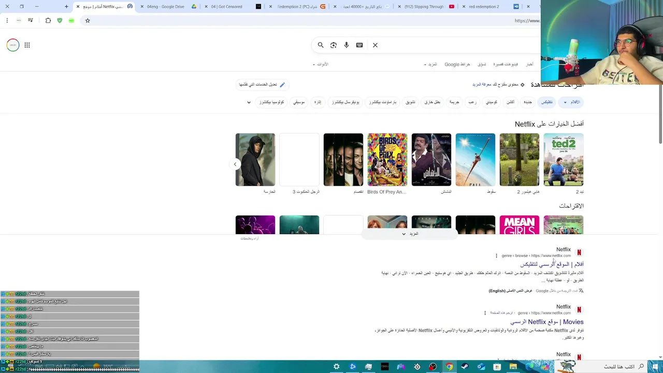
Task: Open the Birds of Prey movie poster
Action: point(387,160)
